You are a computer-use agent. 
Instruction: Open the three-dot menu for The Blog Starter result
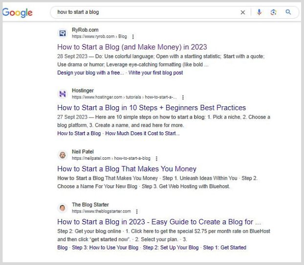[x=137, y=212]
